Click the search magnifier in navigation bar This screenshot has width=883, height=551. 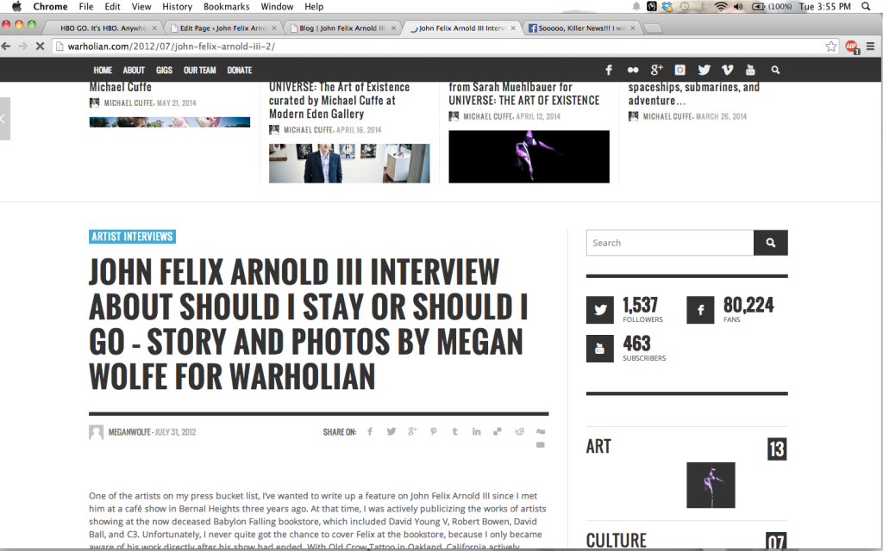(775, 71)
